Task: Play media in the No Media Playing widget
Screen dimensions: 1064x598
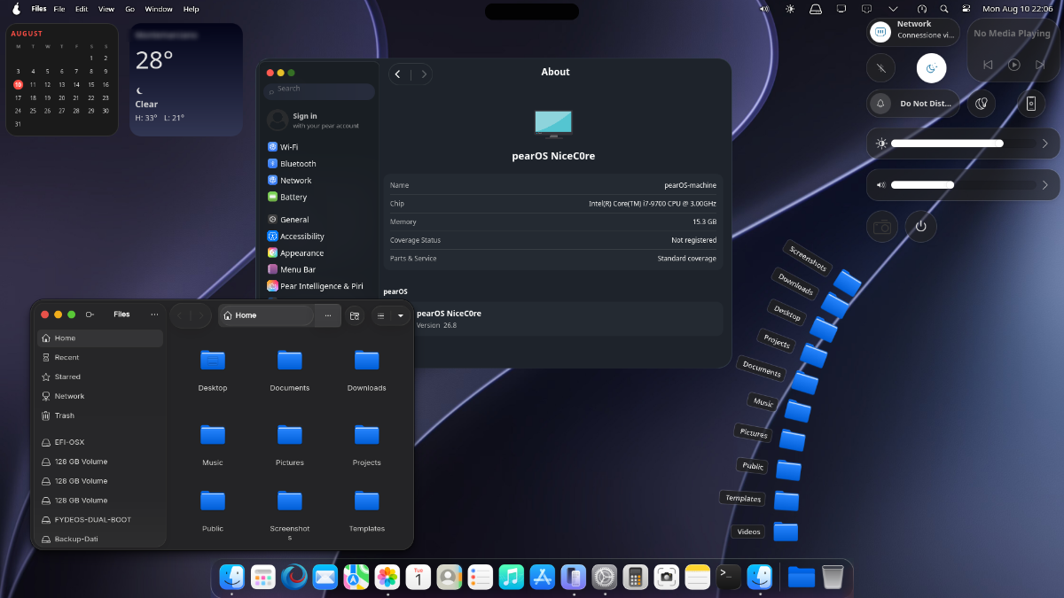Action: click(x=1014, y=65)
